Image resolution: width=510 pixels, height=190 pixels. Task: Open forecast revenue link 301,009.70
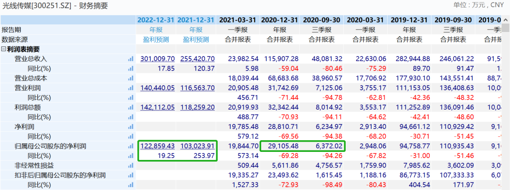(x=158, y=59)
